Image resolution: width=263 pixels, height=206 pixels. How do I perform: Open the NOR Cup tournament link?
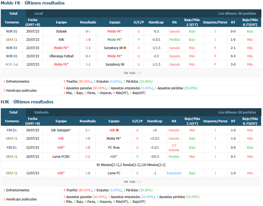point(12,64)
